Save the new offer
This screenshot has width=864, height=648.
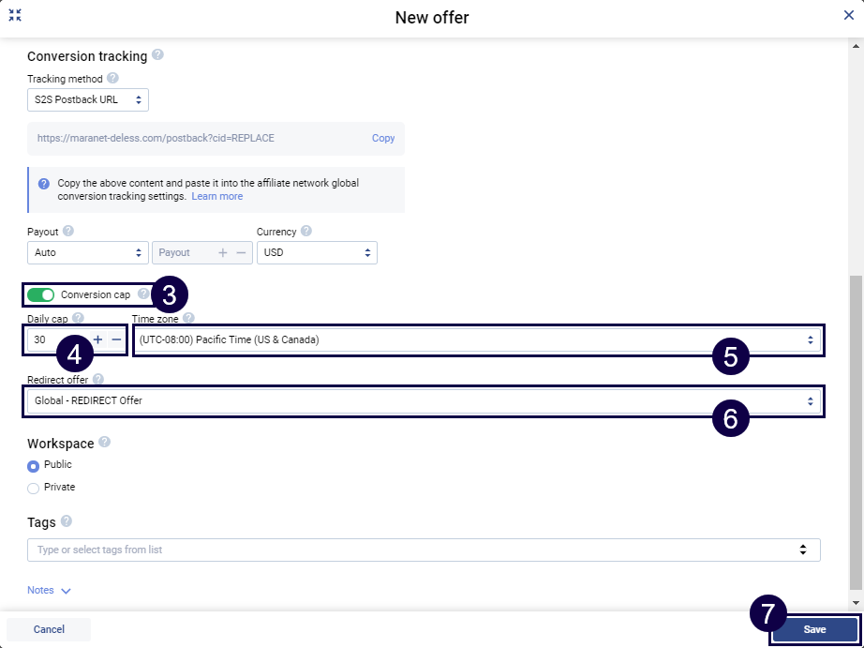coord(814,629)
